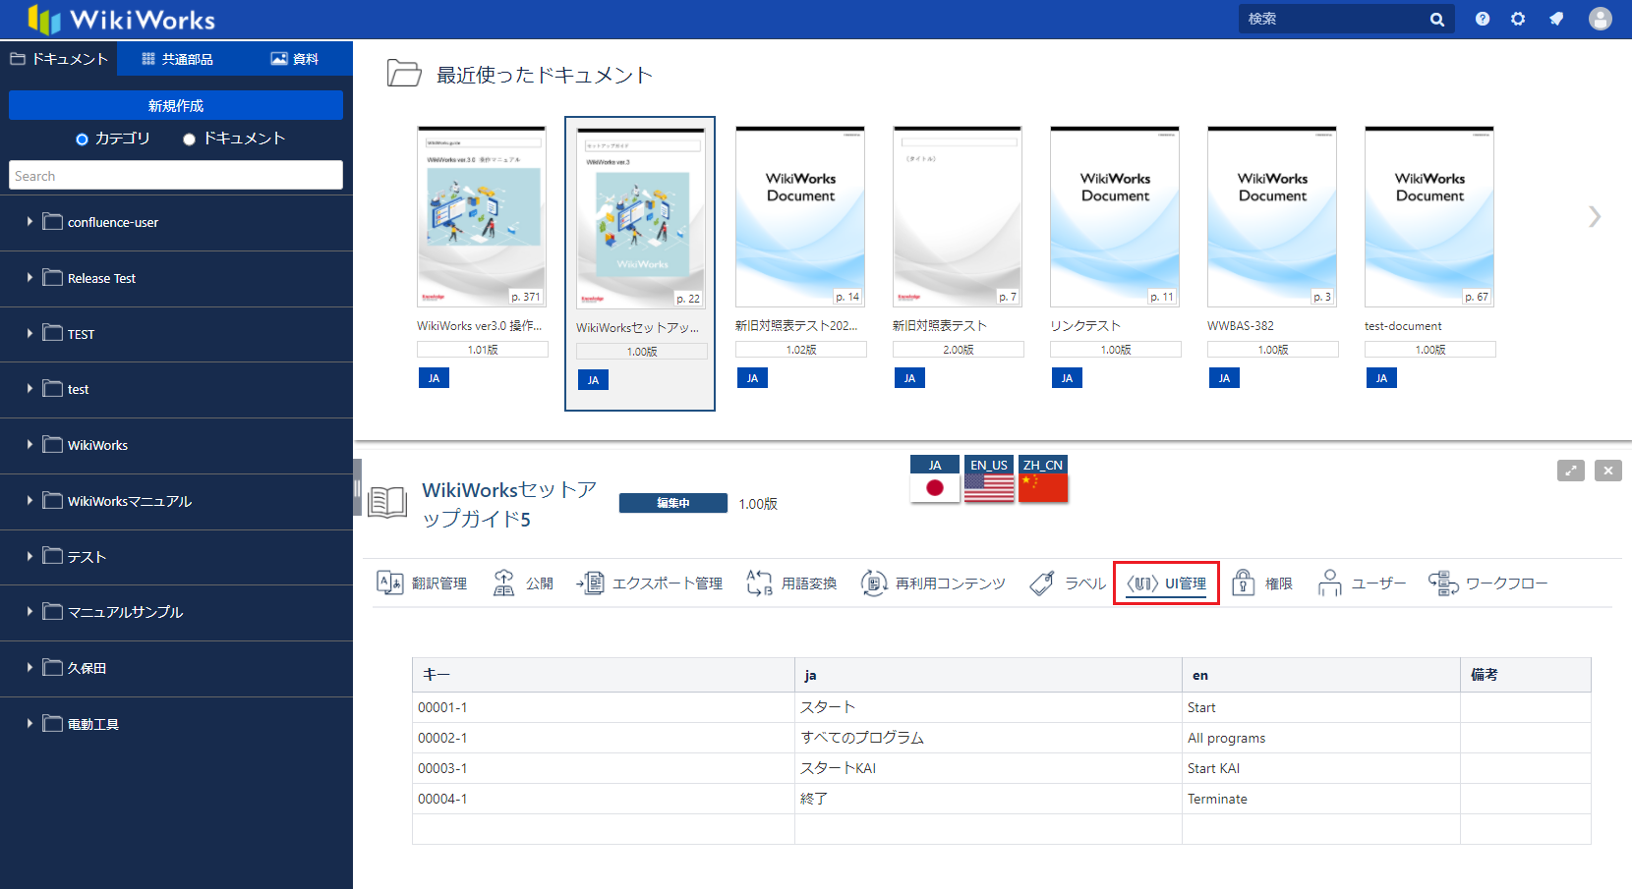Click the sidebar collapse handle
Viewport: 1632px width, 889px height.
point(357,487)
